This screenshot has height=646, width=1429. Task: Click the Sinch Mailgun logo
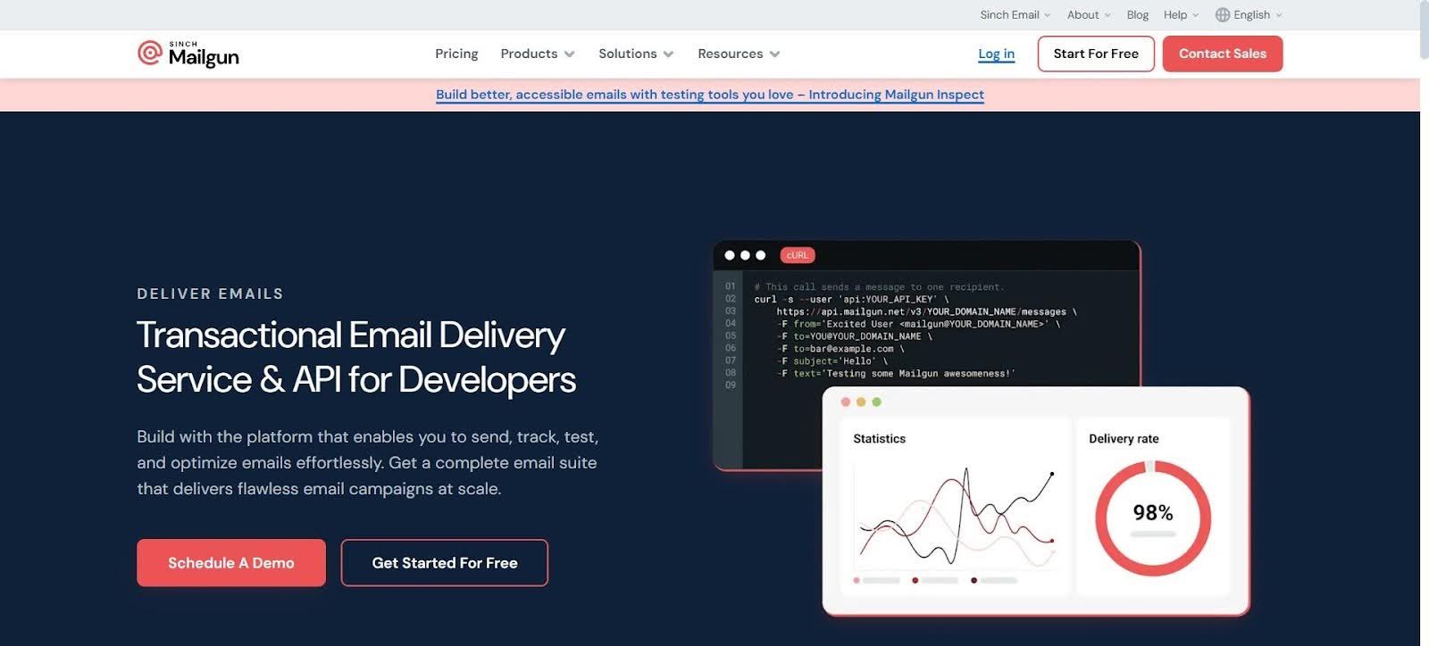(188, 54)
